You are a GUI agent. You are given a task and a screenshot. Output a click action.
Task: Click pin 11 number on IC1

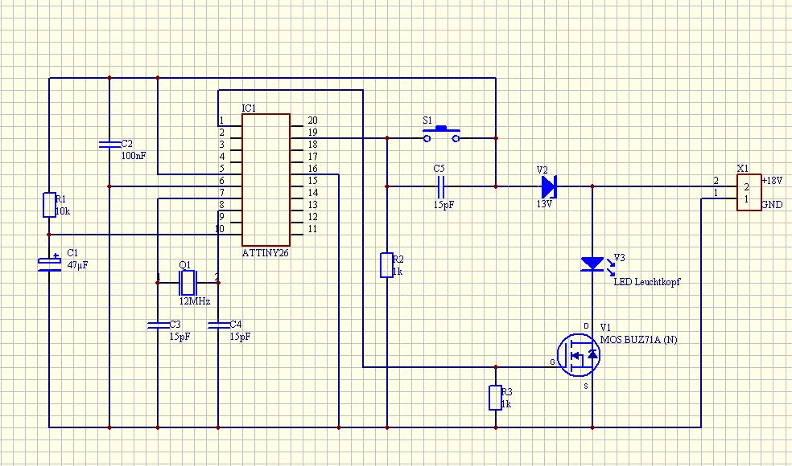click(x=312, y=229)
